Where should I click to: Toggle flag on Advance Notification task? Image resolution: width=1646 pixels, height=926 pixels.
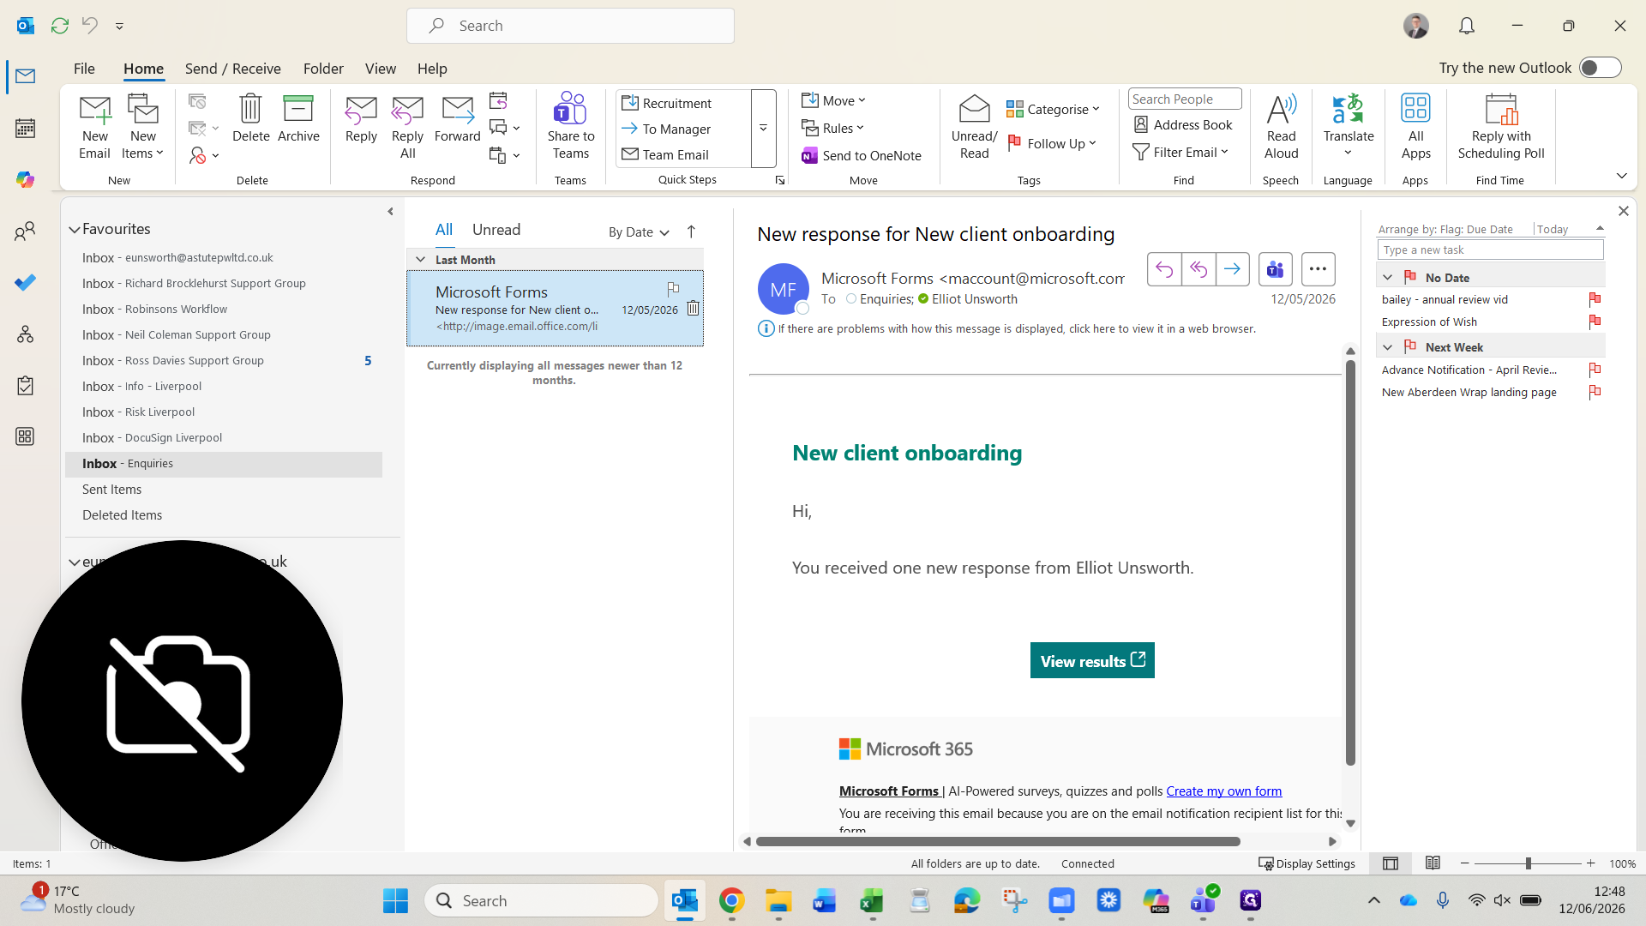point(1595,370)
